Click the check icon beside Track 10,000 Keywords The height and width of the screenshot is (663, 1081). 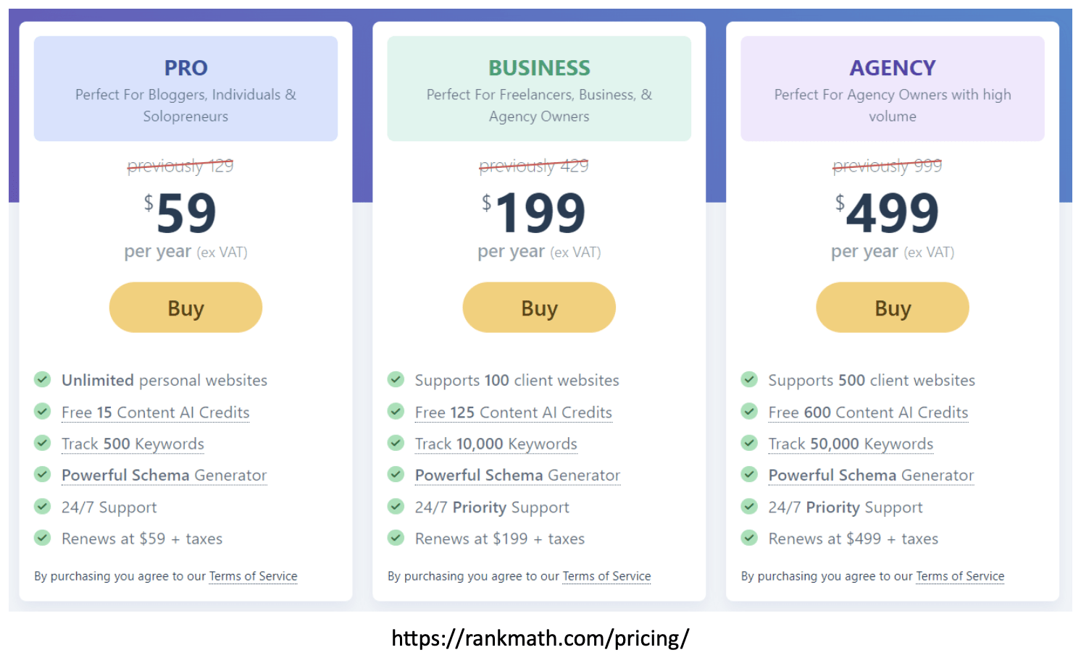pos(396,443)
